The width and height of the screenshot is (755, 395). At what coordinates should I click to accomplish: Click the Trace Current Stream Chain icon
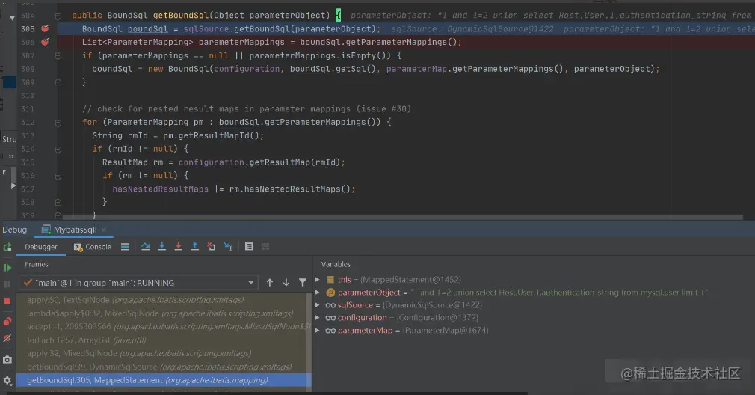pyautogui.click(x=265, y=247)
